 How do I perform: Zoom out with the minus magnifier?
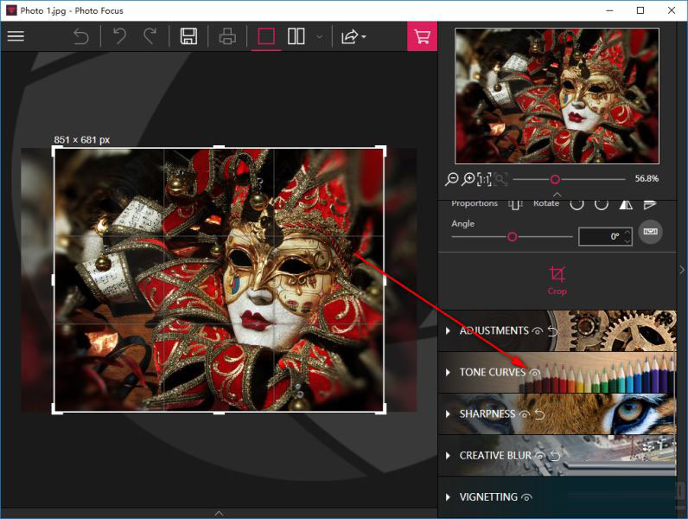pos(451,179)
